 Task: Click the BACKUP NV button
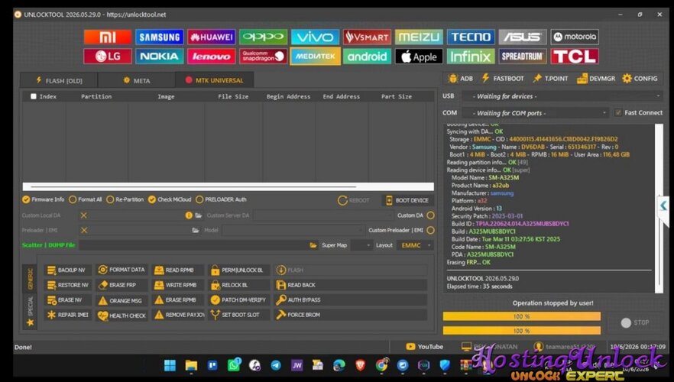coord(67,270)
